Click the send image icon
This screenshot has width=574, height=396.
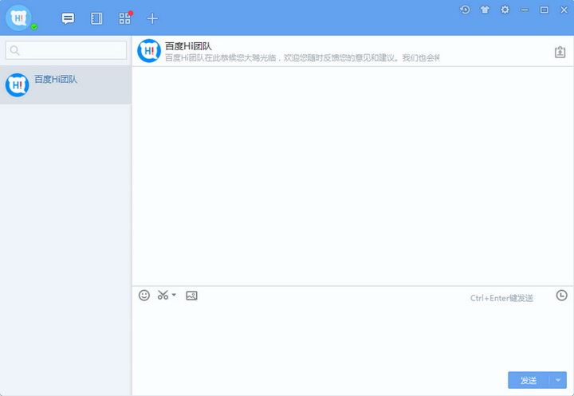click(191, 295)
